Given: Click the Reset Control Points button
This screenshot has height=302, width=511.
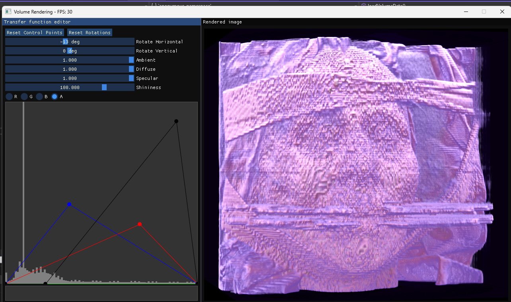Looking at the screenshot, I should pyautogui.click(x=34, y=32).
